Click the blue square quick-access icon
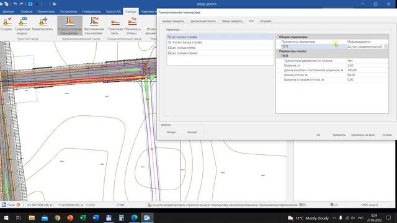 [30, 4]
